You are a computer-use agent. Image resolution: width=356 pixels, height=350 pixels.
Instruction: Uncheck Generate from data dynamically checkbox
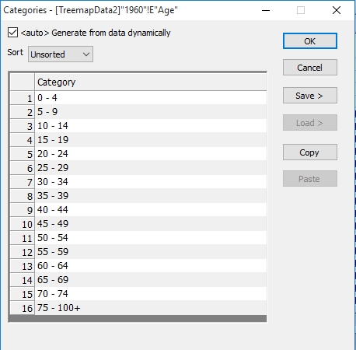point(12,33)
